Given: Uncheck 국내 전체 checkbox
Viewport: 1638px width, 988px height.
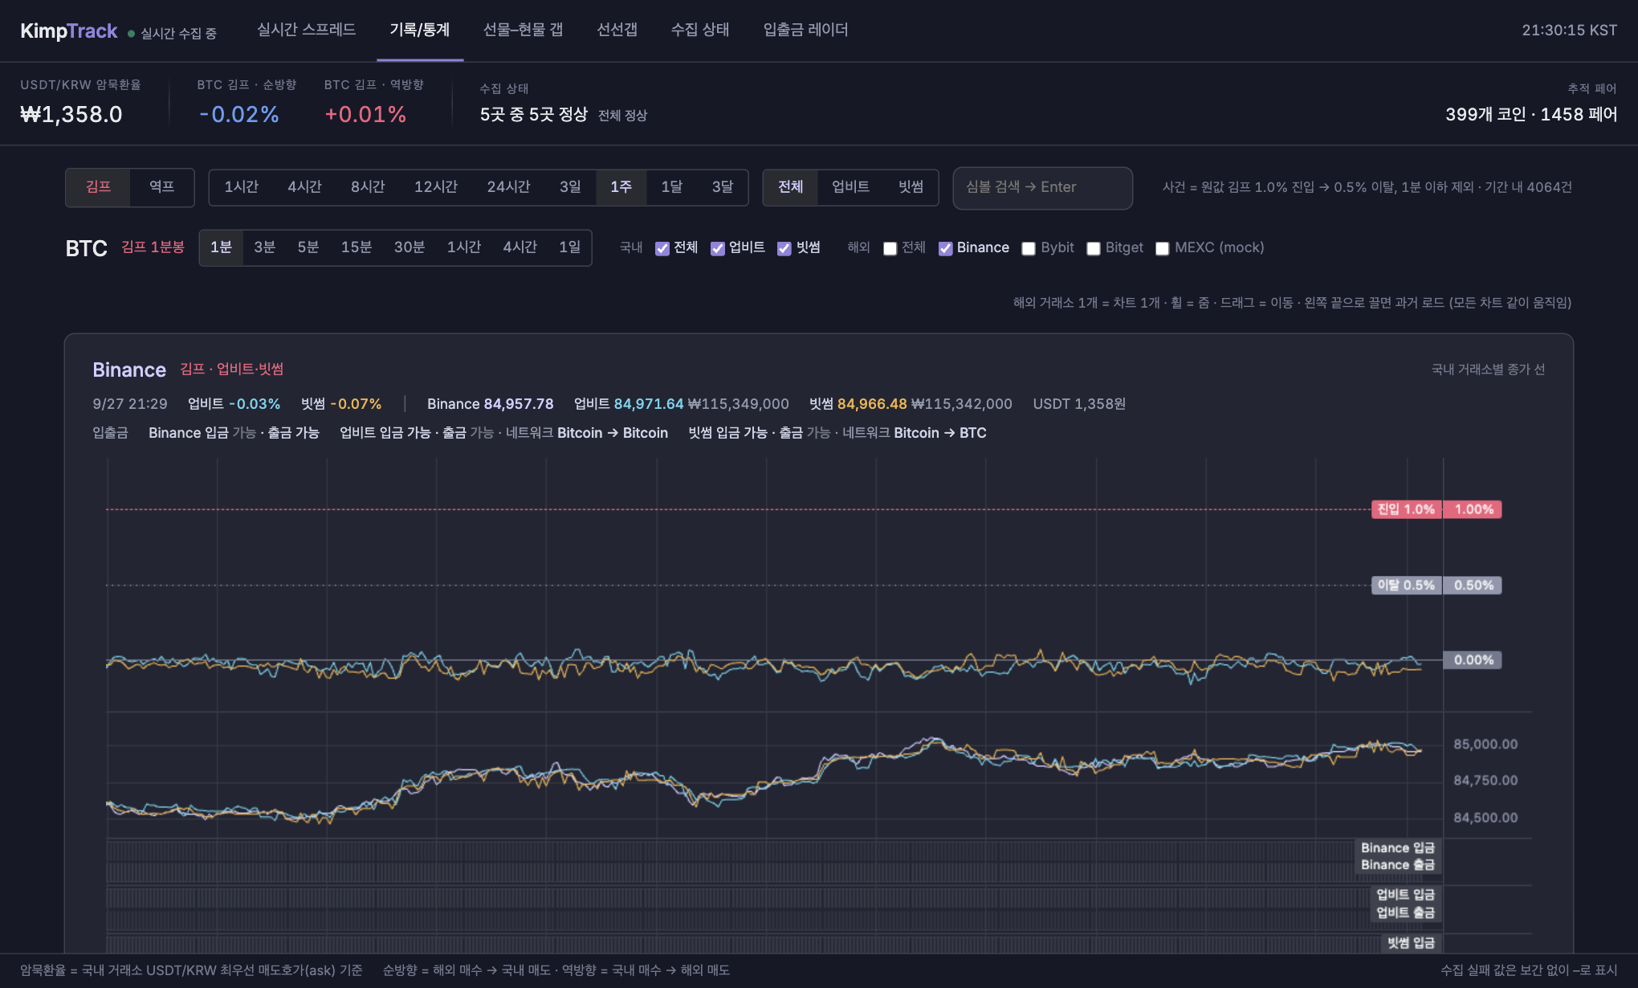Looking at the screenshot, I should 662,249.
